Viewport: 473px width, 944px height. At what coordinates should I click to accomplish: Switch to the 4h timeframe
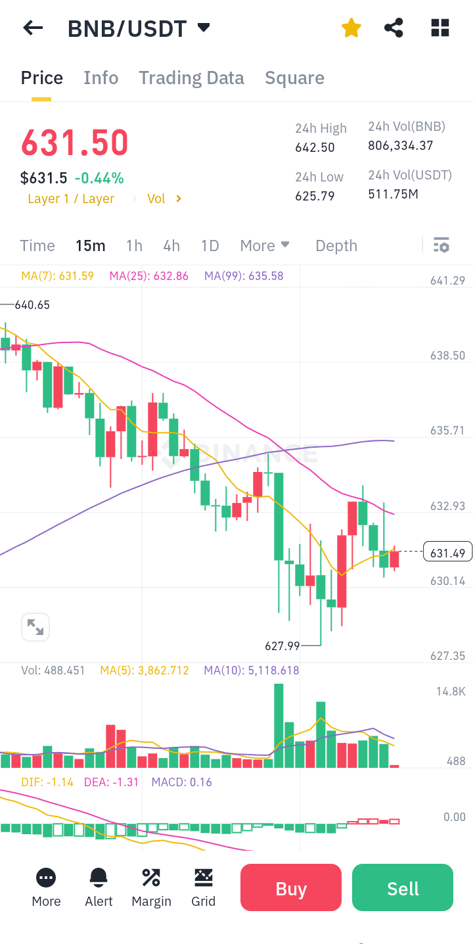[171, 245]
